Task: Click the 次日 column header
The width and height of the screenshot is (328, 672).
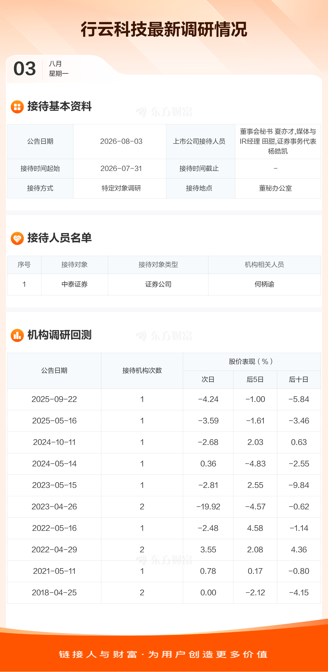Action: tap(208, 380)
